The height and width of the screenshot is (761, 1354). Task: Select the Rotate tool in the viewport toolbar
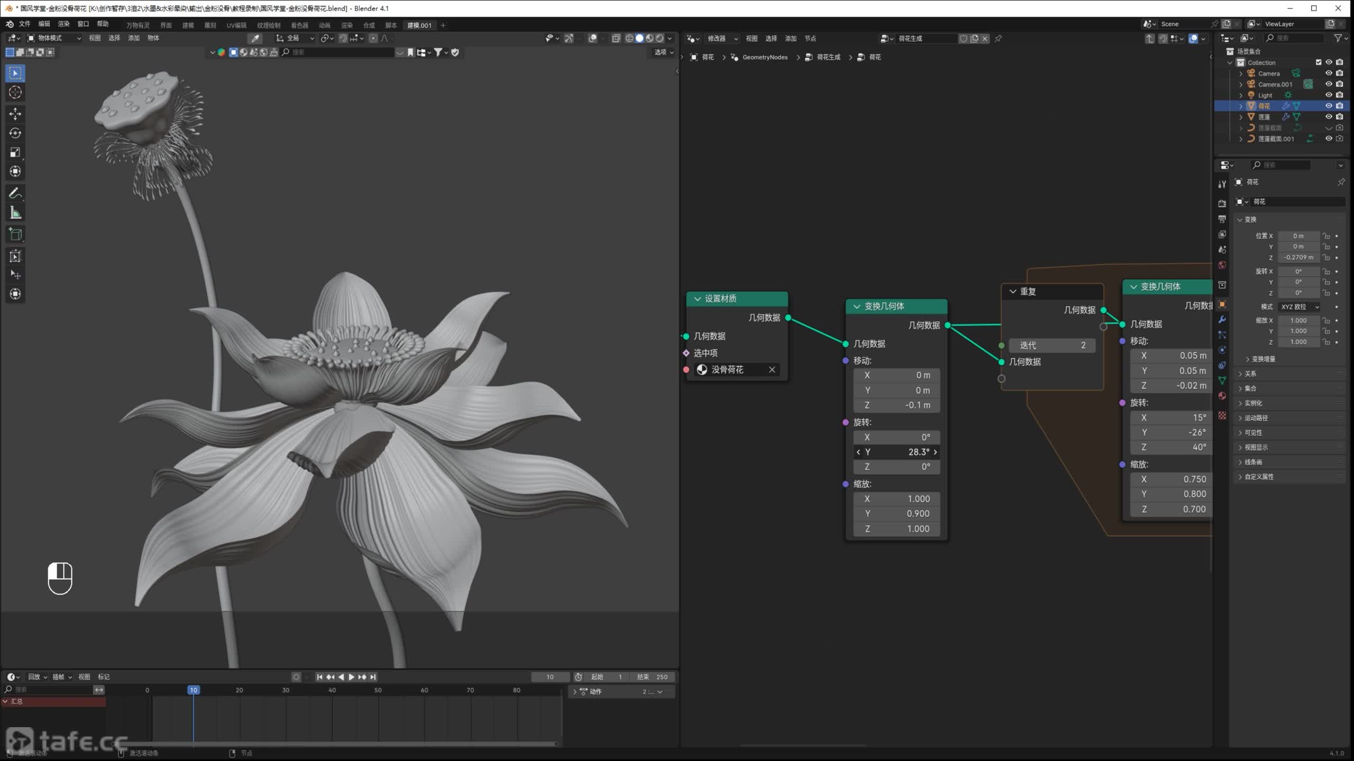[x=15, y=133]
